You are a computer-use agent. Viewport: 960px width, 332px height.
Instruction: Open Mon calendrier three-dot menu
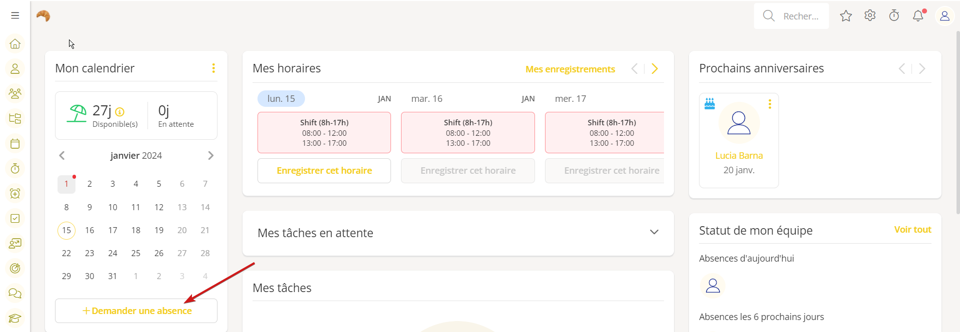(x=213, y=68)
